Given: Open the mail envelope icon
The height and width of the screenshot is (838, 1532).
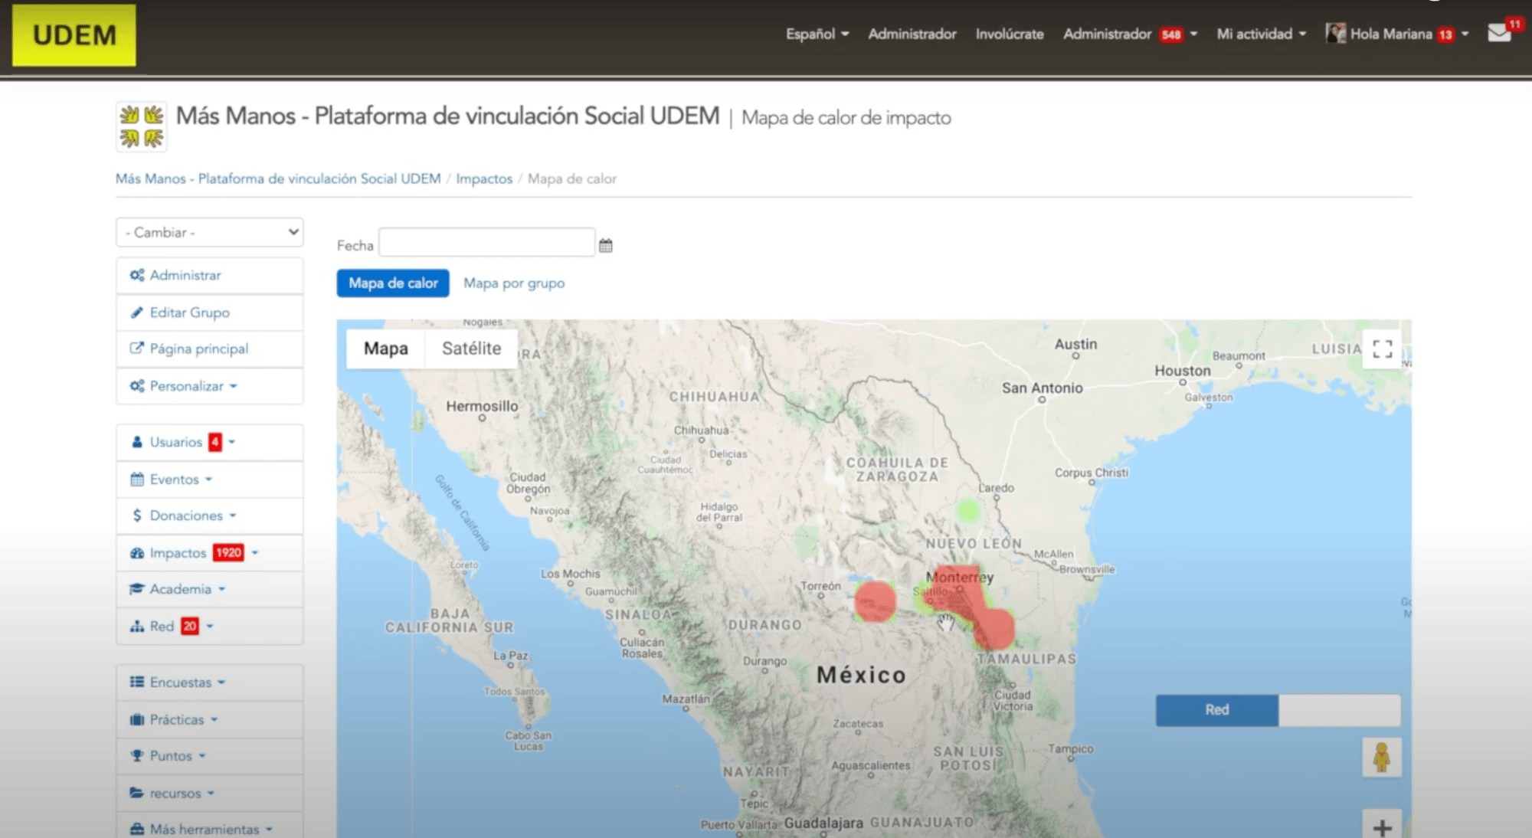Looking at the screenshot, I should (x=1499, y=33).
